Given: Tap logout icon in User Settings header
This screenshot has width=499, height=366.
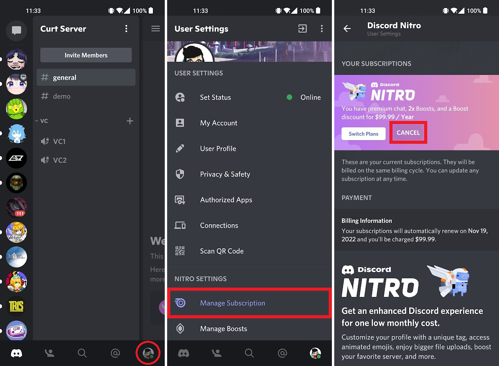Looking at the screenshot, I should tap(302, 28).
